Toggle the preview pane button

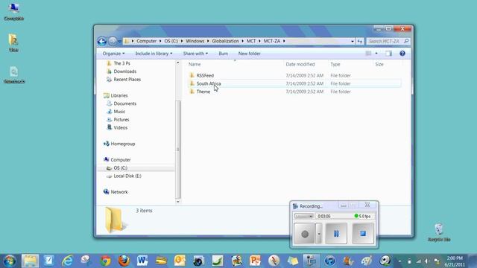tap(388, 54)
